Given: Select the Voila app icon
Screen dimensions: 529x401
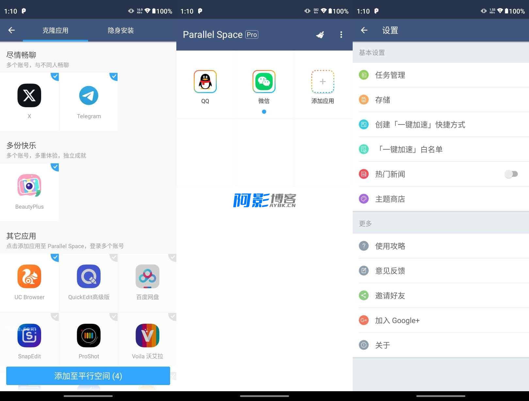Looking at the screenshot, I should 147,335.
